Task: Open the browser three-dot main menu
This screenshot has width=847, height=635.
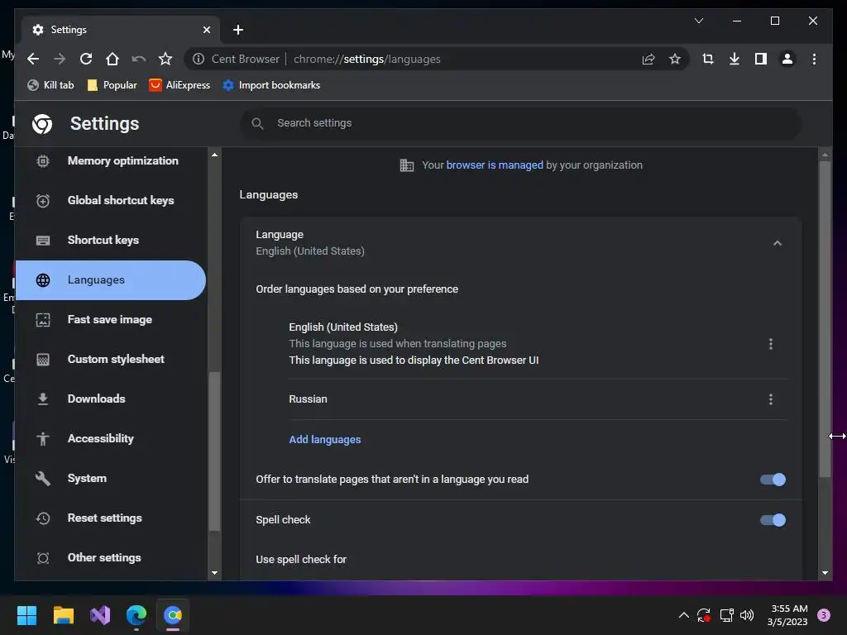Action: (x=814, y=59)
